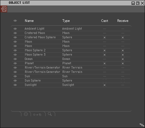Image resolution: width=145 pixels, height=128 pixels.
Task: Uncheck Receive for Cratered Moon Sphere
Action: 123,37
